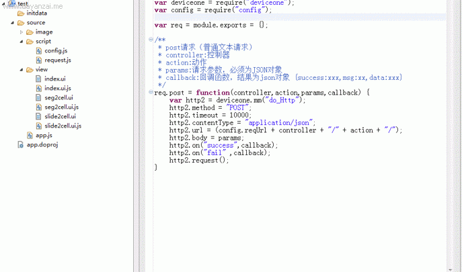Click the slide2cell.ui.js file icon
The height and width of the screenshot is (272, 462).
39,126
